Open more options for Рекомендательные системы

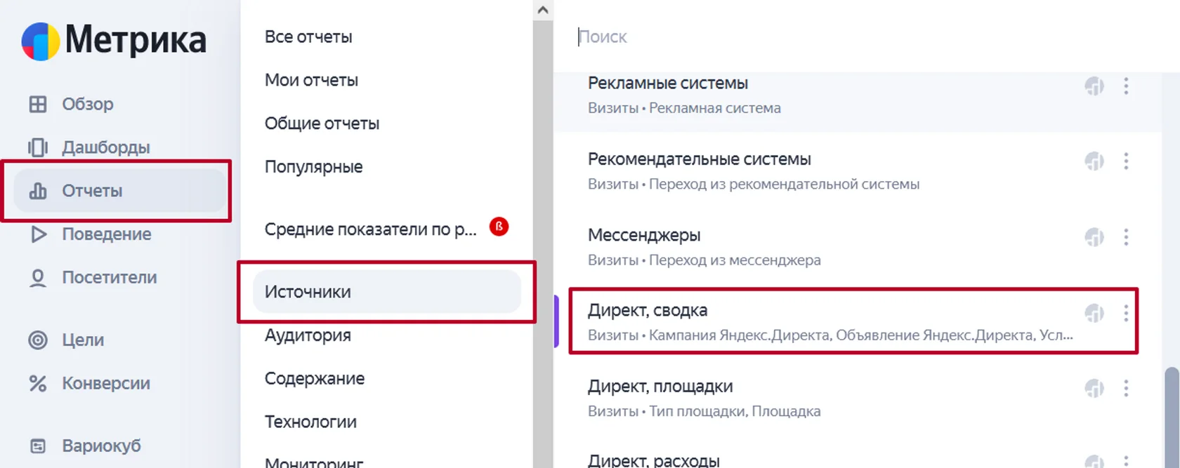pos(1126,161)
